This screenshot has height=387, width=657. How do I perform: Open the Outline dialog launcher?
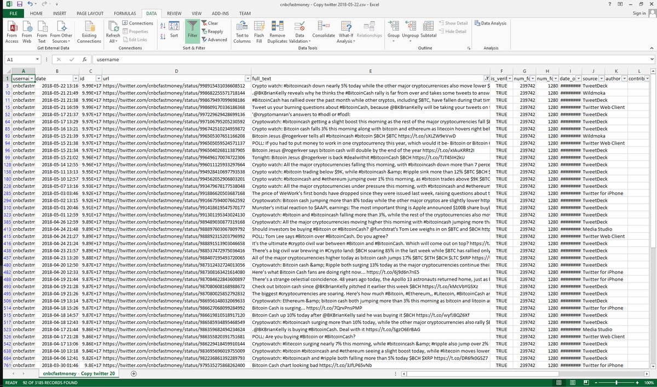pos(469,48)
